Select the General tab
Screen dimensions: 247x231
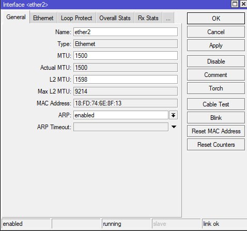pos(16,17)
